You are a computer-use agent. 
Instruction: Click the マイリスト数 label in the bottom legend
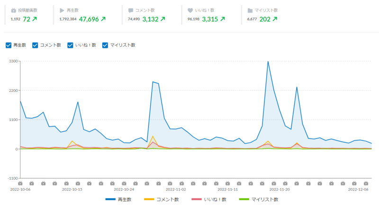tap(265, 200)
